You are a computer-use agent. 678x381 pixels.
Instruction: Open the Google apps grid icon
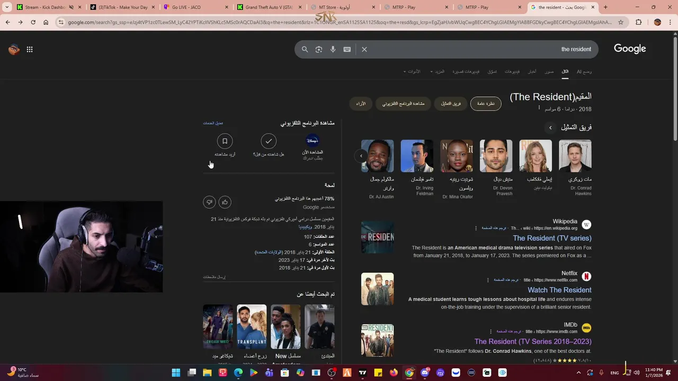[30, 49]
